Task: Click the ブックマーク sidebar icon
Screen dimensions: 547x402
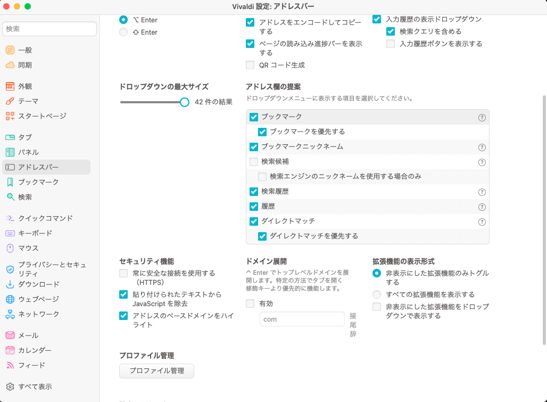Action: [35, 182]
